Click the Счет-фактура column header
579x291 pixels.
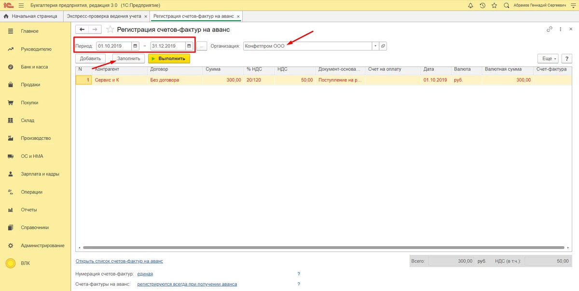pyautogui.click(x=553, y=69)
